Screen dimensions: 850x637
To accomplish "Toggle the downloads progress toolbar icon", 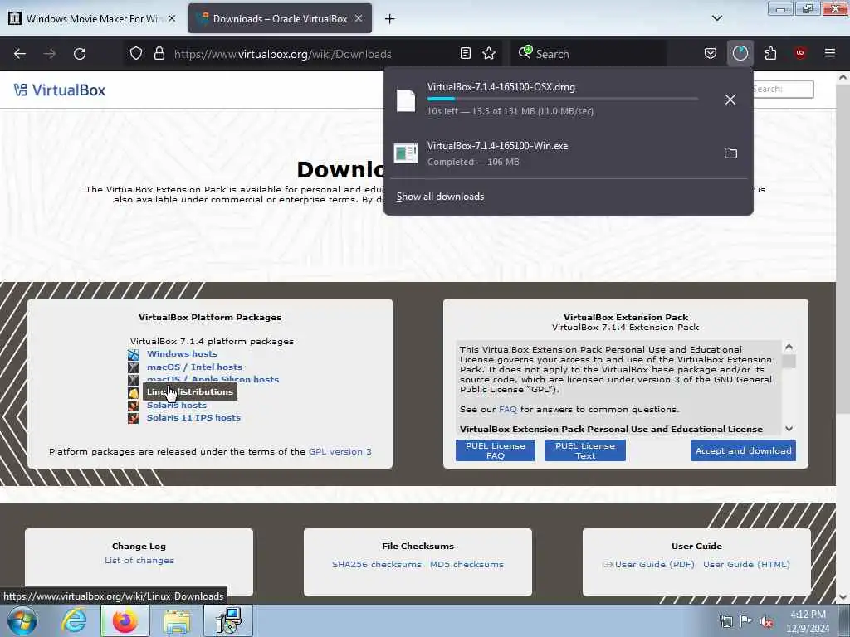I will 740,53.
